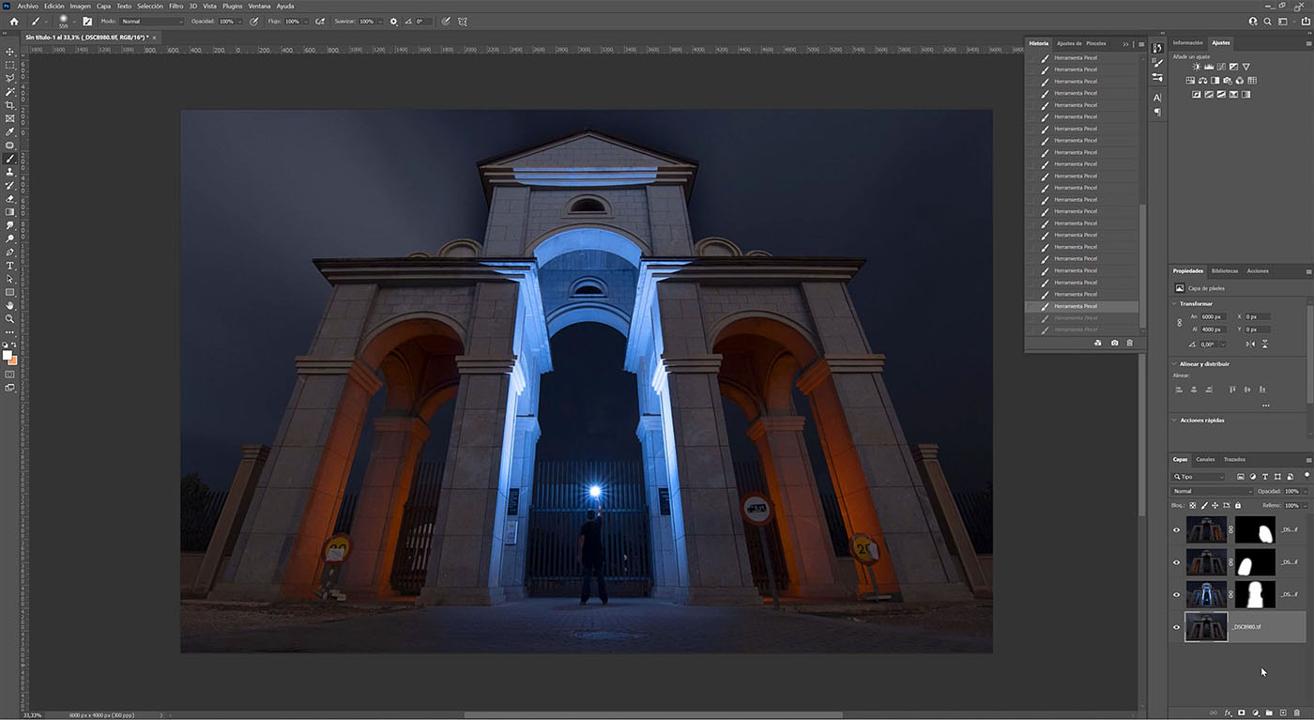Image resolution: width=1314 pixels, height=720 pixels.
Task: Select blue layer's mask thumbnail
Action: tap(1255, 594)
